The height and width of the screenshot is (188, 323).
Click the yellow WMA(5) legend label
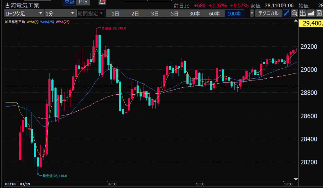pos(32,22)
